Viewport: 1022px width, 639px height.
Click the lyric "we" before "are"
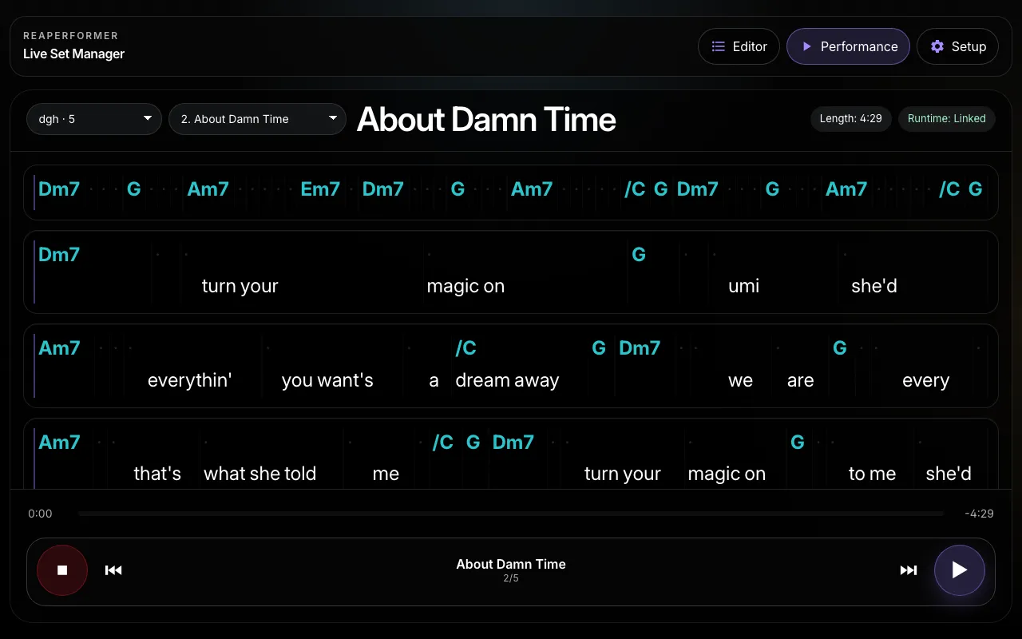pyautogui.click(x=740, y=380)
